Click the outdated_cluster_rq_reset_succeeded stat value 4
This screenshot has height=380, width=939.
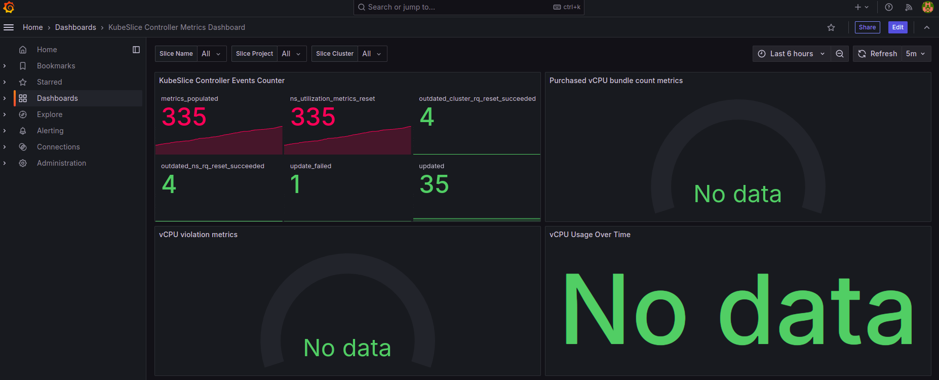coord(427,117)
